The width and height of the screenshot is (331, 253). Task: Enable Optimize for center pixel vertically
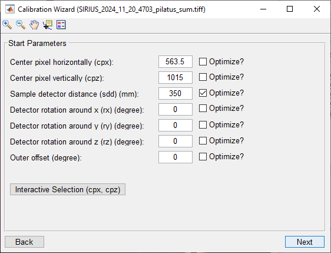203,77
